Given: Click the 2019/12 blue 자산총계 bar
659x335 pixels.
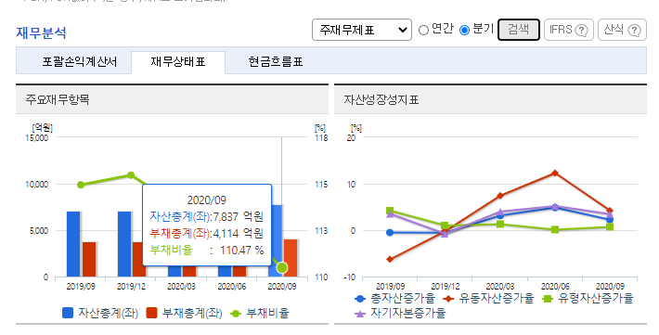Looking at the screenshot, I should click(124, 244).
